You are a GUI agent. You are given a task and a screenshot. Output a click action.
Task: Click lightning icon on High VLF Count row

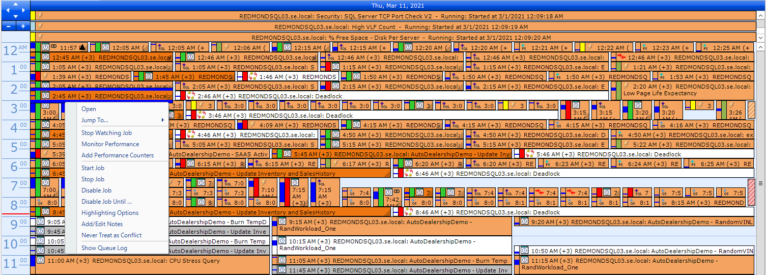click(x=40, y=27)
